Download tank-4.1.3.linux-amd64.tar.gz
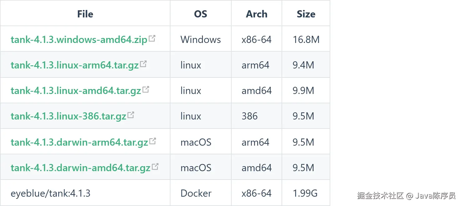 [x=76, y=91]
